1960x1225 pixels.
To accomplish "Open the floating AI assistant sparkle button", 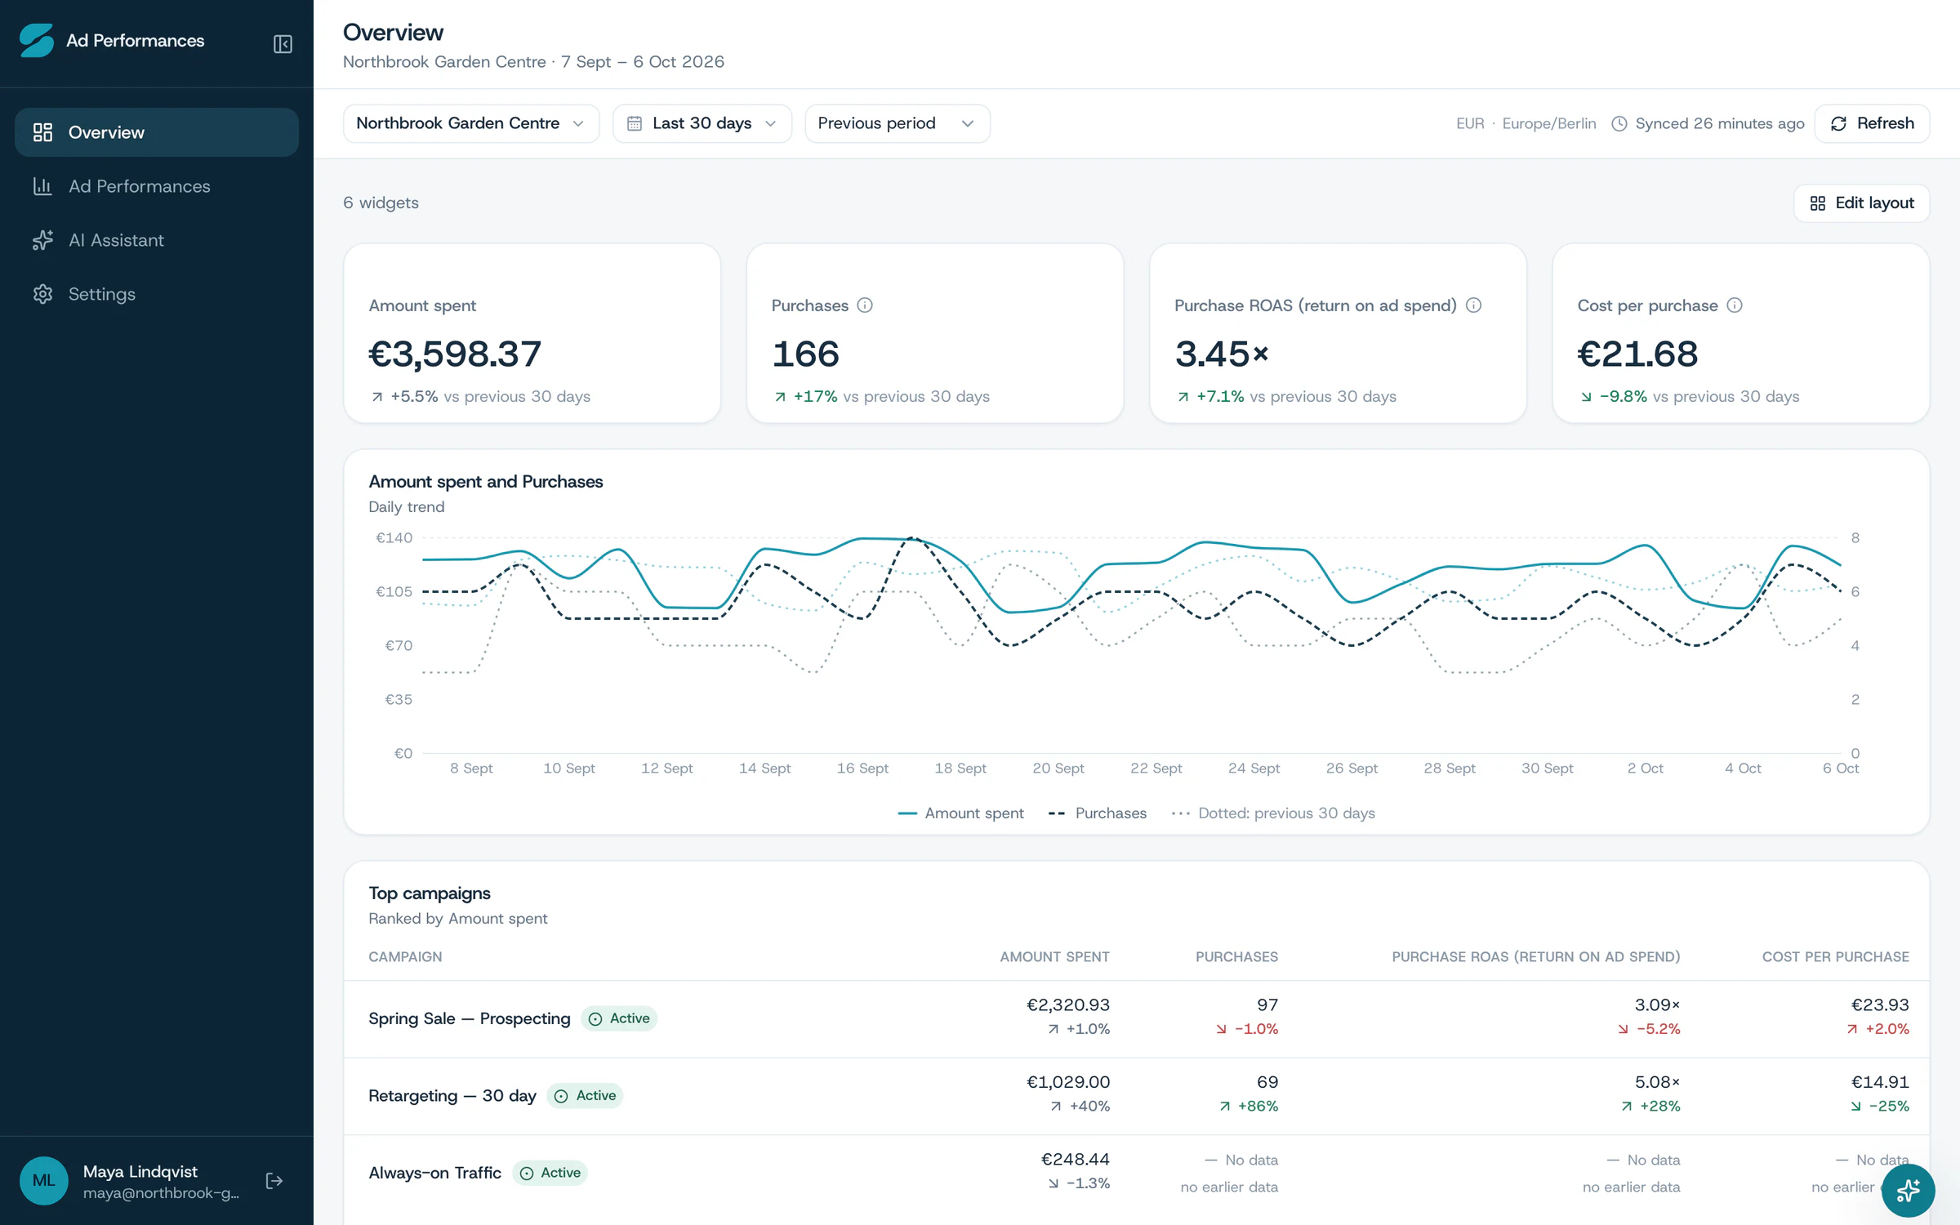I will tap(1908, 1191).
